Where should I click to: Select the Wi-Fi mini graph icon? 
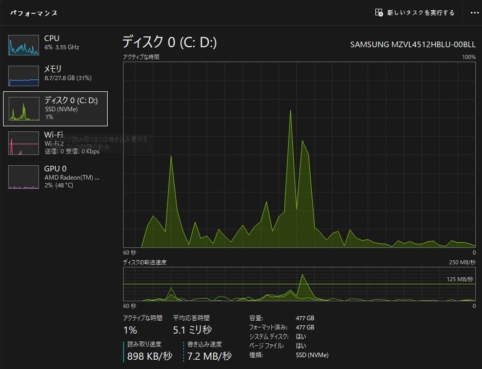[23, 143]
